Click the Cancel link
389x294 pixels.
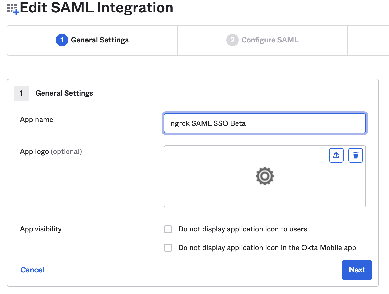point(32,270)
